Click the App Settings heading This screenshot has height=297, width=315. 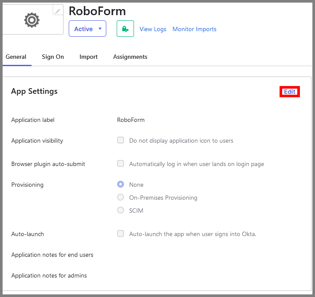(34, 91)
